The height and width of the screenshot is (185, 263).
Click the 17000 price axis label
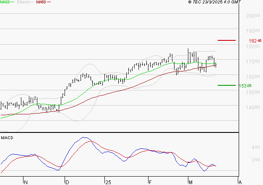click(253, 61)
